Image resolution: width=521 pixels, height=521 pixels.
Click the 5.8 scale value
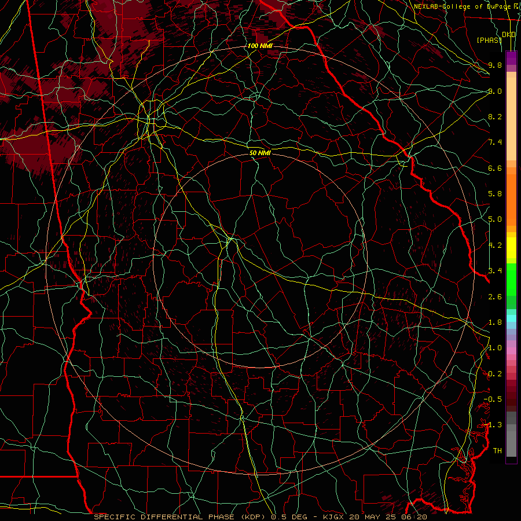495,194
